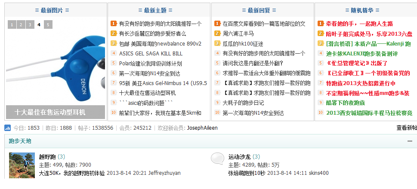Click the 最新主题 panel heading
The image size is (417, 189).
coord(155,10)
